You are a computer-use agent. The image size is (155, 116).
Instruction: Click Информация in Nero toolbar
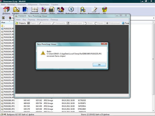tap(113, 23)
